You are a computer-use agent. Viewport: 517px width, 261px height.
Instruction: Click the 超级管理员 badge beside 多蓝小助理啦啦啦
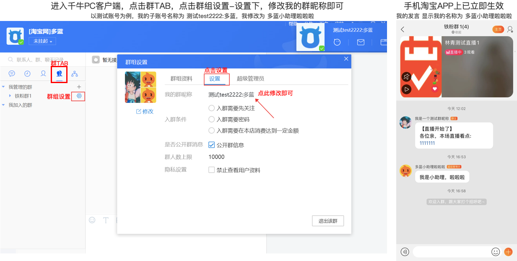tap(454, 167)
